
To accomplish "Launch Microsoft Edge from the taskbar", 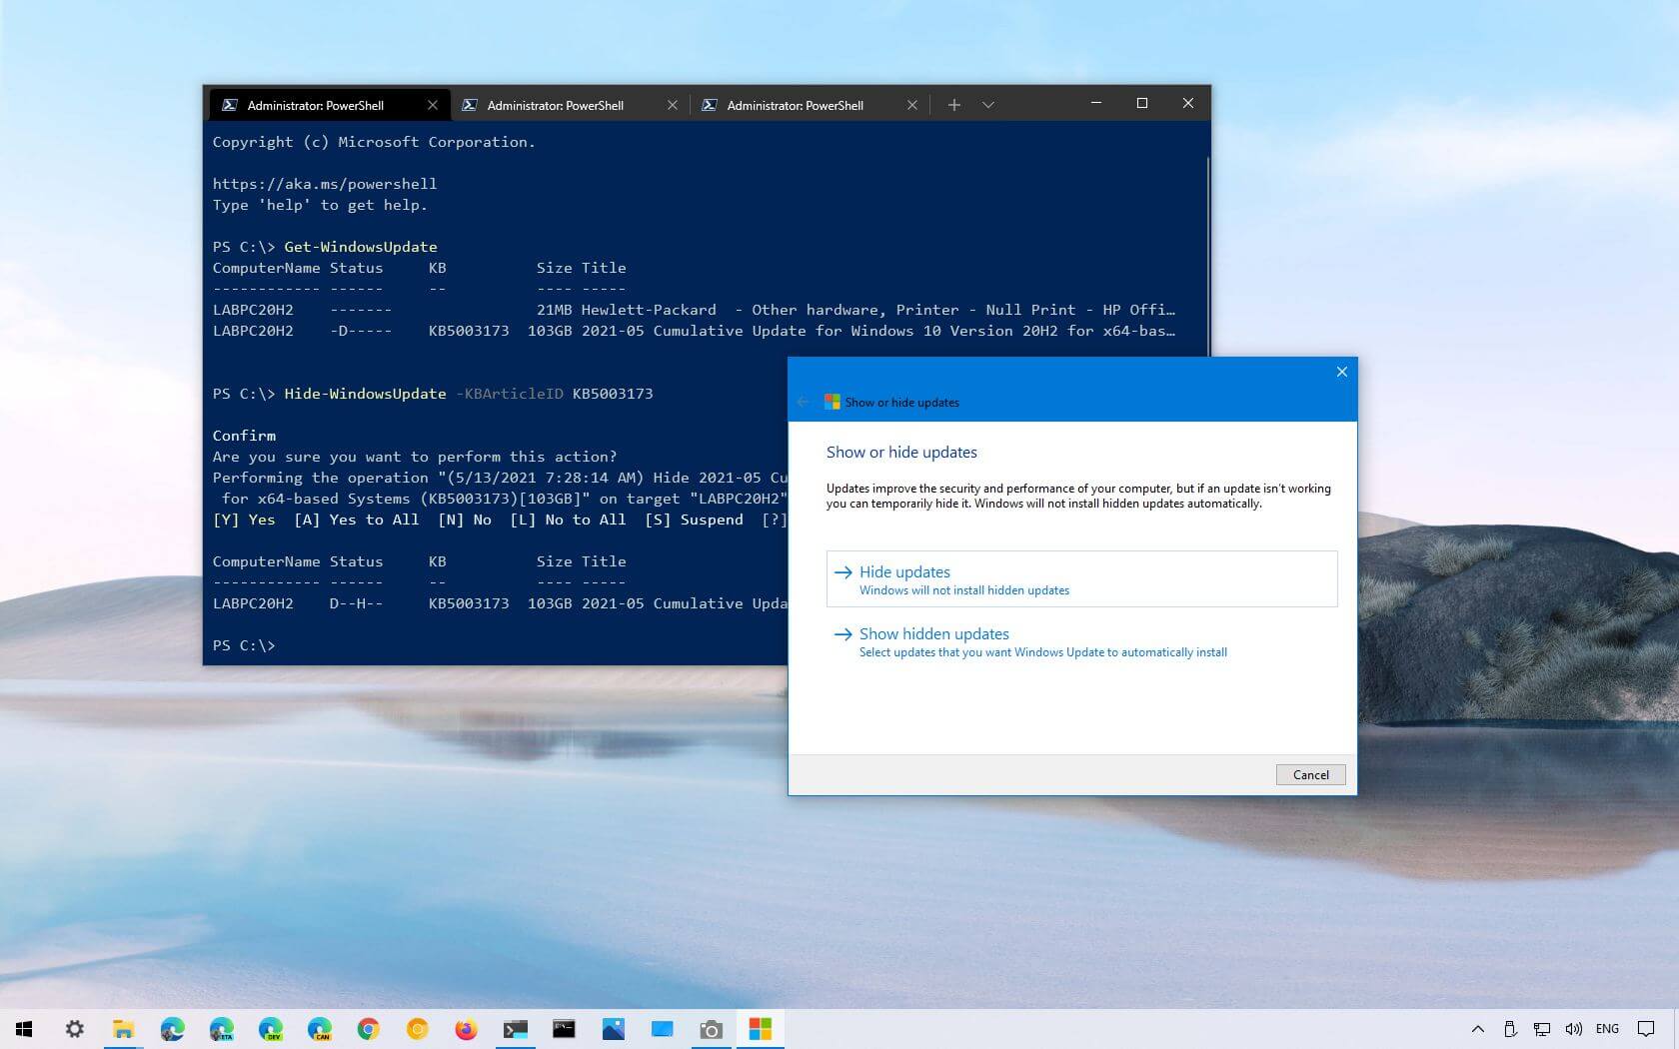I will pyautogui.click(x=172, y=1029).
